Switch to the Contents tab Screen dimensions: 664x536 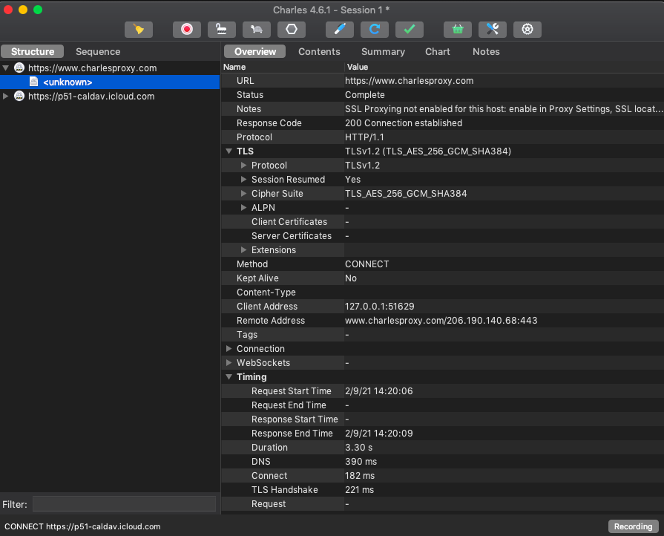(x=319, y=52)
